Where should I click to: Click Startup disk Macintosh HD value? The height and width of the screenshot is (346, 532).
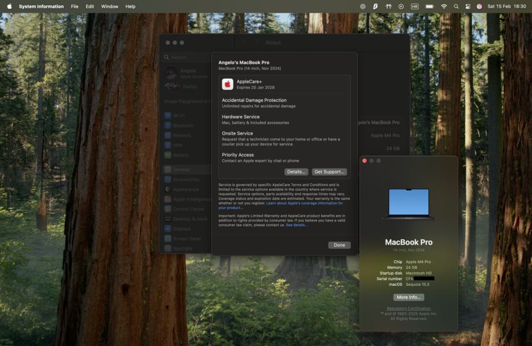coord(419,274)
